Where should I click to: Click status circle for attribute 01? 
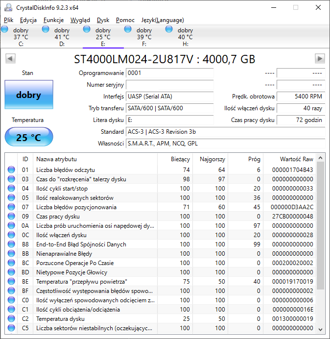click(11, 169)
